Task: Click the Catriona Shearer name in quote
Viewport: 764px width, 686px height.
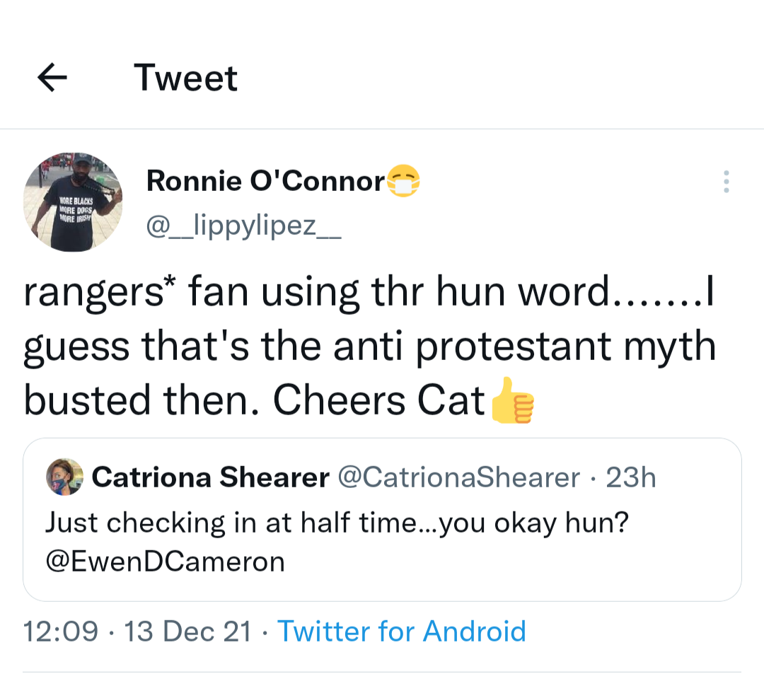Action: point(210,478)
